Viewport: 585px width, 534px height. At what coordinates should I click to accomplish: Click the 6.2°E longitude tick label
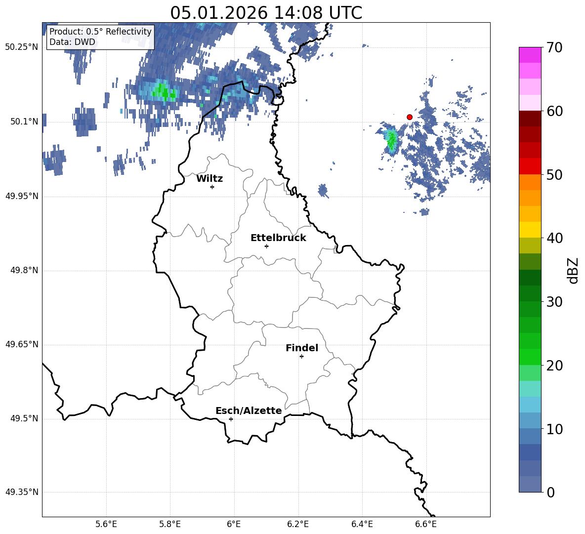click(x=298, y=524)
